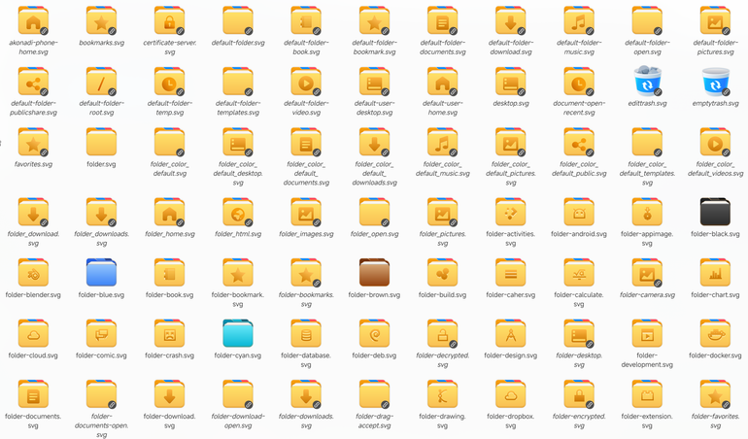This screenshot has width=748, height=439.
Task: Click the bookmarks.svg star folder icon
Action: [101, 21]
